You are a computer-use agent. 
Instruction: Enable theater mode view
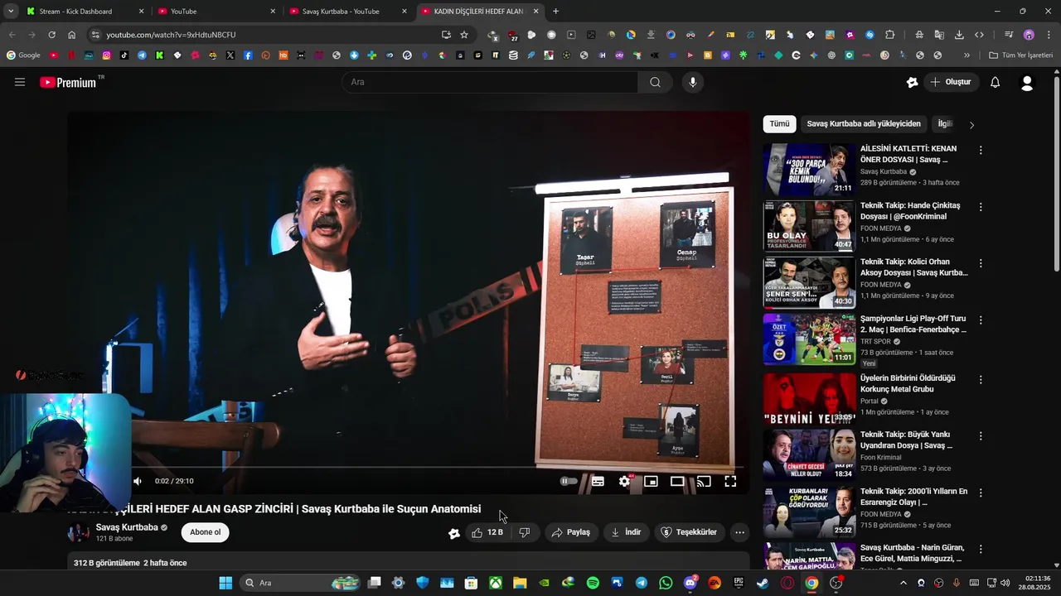(x=677, y=481)
